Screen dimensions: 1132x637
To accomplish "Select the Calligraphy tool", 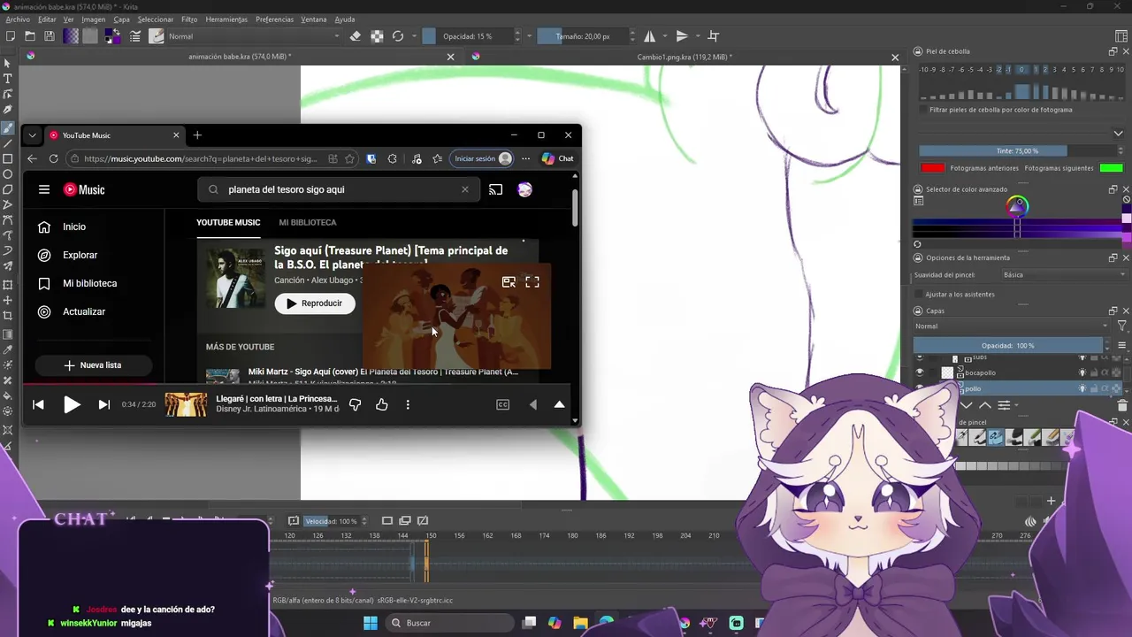I will tap(8, 110).
